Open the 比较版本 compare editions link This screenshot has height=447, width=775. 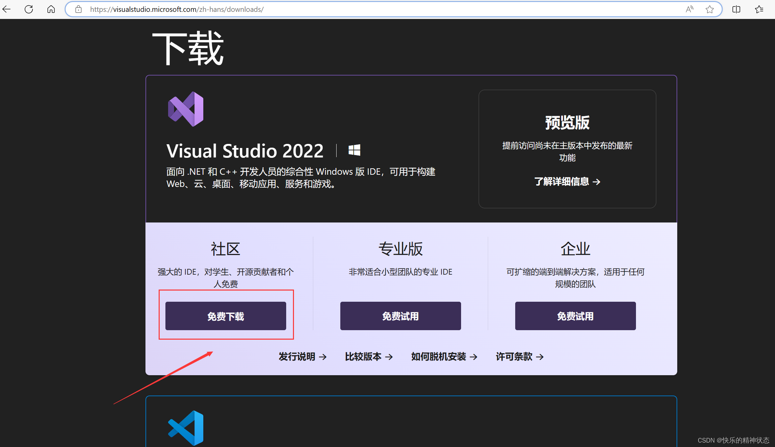point(369,357)
